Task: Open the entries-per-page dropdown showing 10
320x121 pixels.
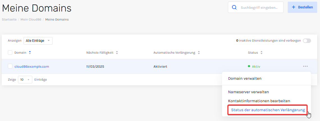Action: coord(25,79)
